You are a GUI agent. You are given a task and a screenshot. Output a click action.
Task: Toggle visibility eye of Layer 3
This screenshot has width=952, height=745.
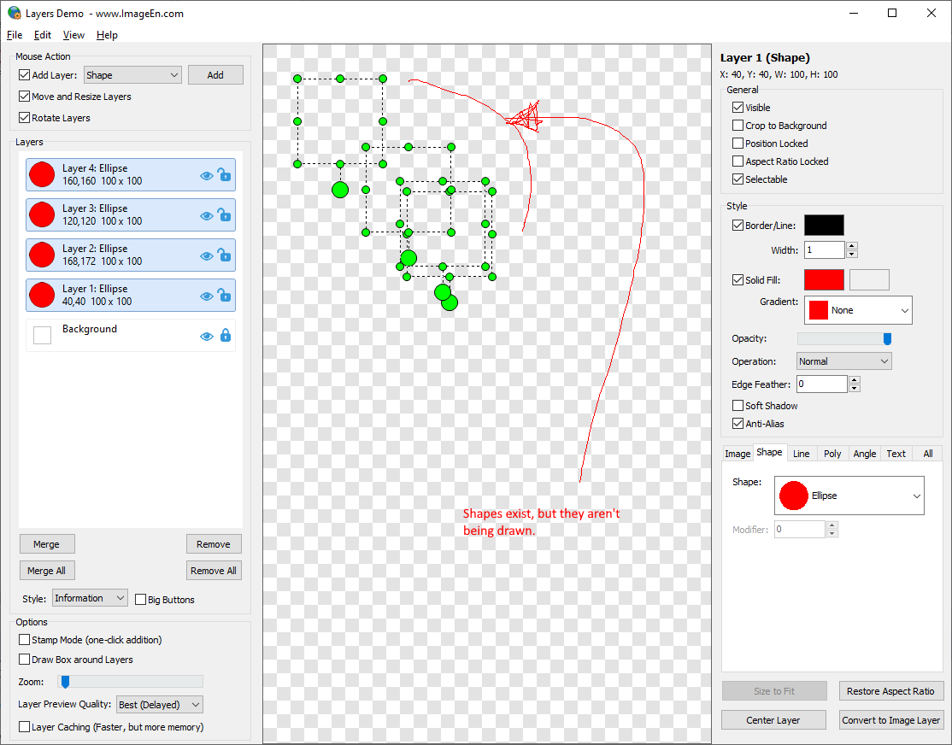(207, 215)
